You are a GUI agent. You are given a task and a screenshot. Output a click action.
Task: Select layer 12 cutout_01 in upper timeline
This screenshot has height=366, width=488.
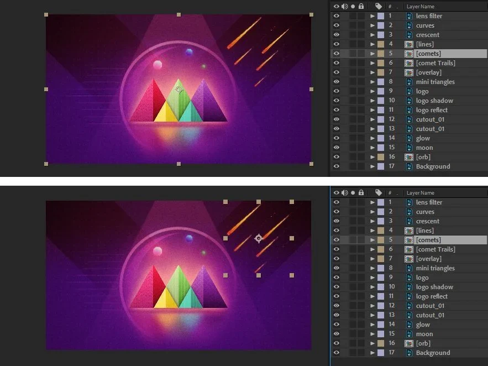(430, 119)
